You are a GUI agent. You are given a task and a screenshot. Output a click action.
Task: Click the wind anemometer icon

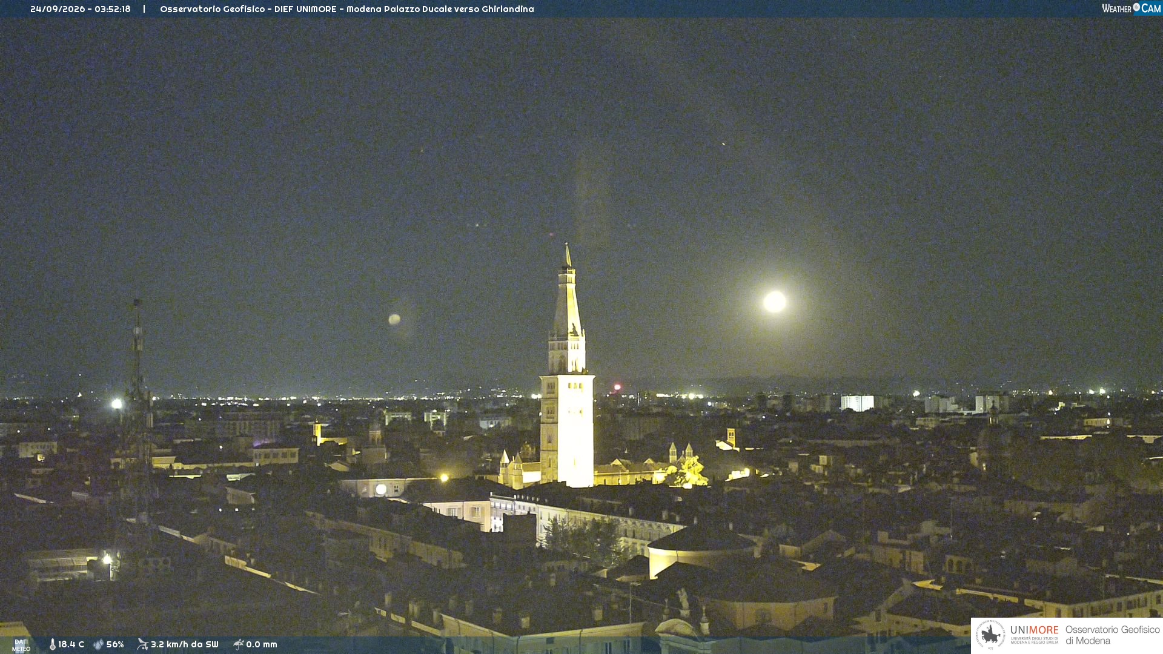coord(142,644)
